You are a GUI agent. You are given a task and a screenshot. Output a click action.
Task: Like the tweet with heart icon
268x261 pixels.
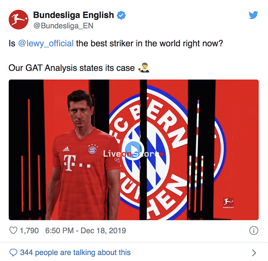click(x=13, y=230)
